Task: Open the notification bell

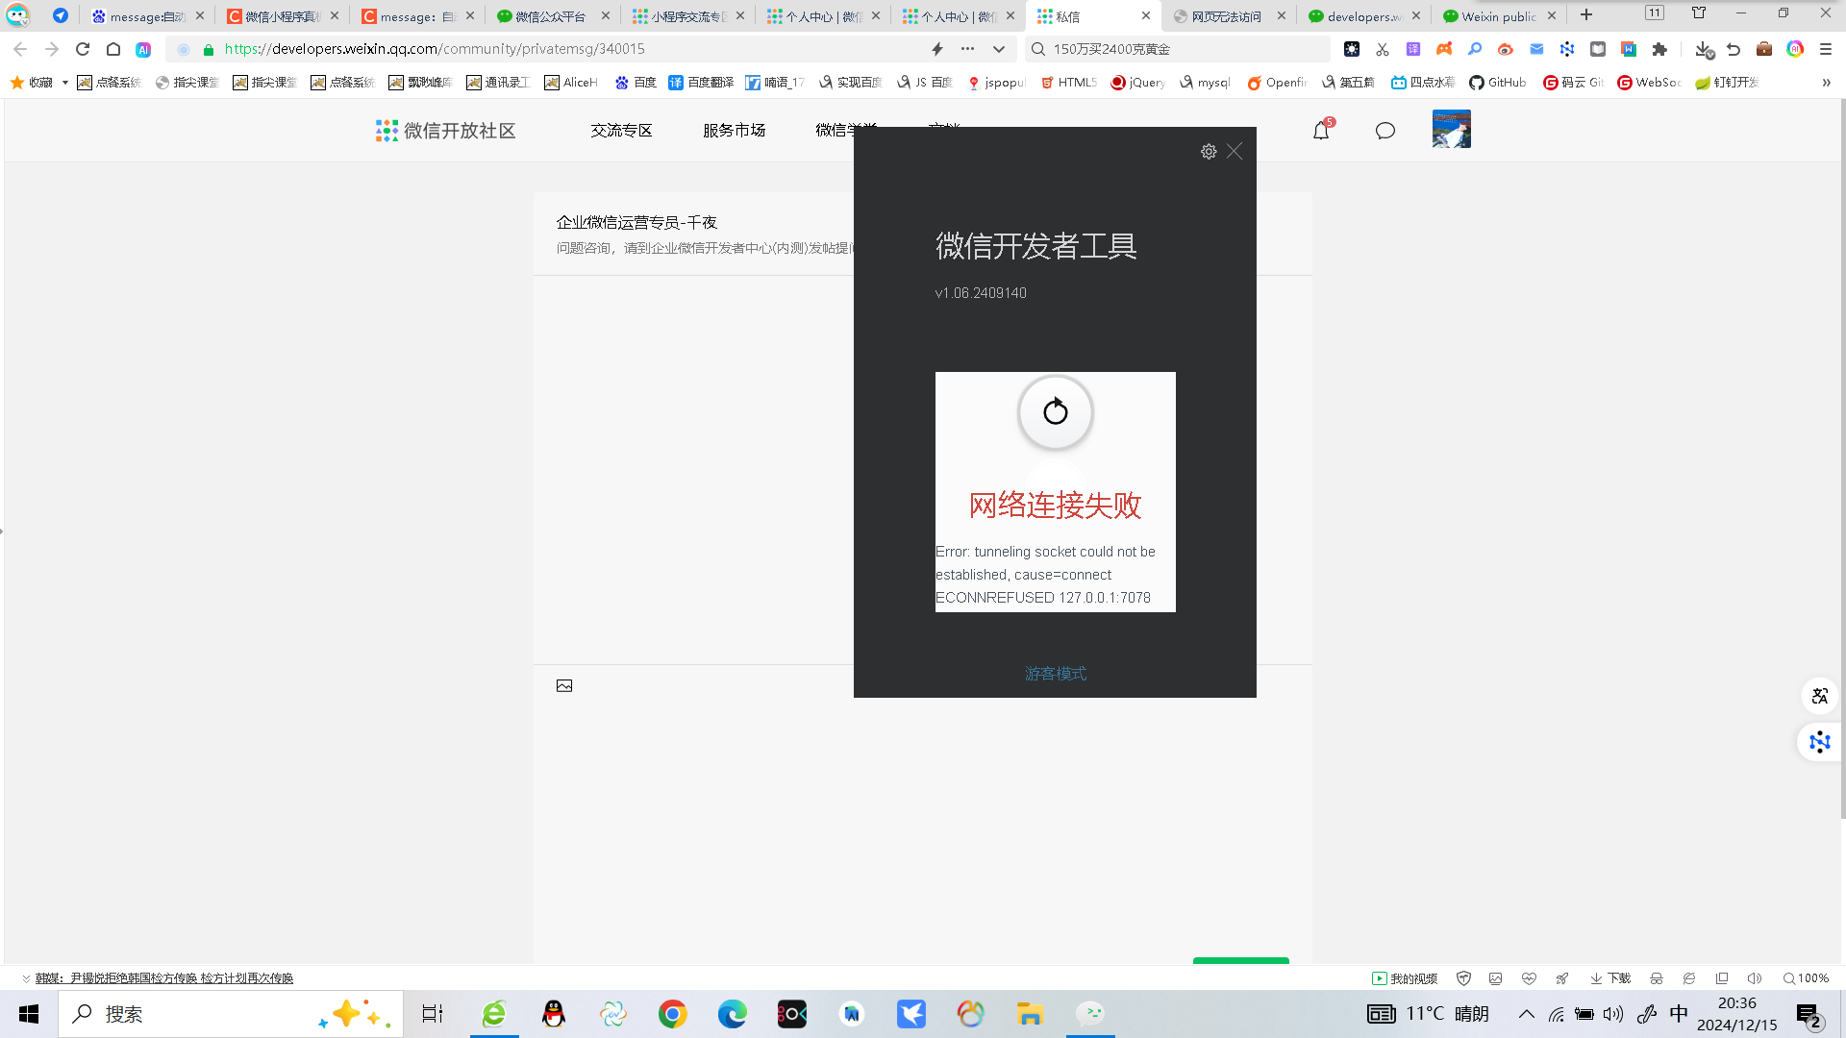Action: point(1321,131)
